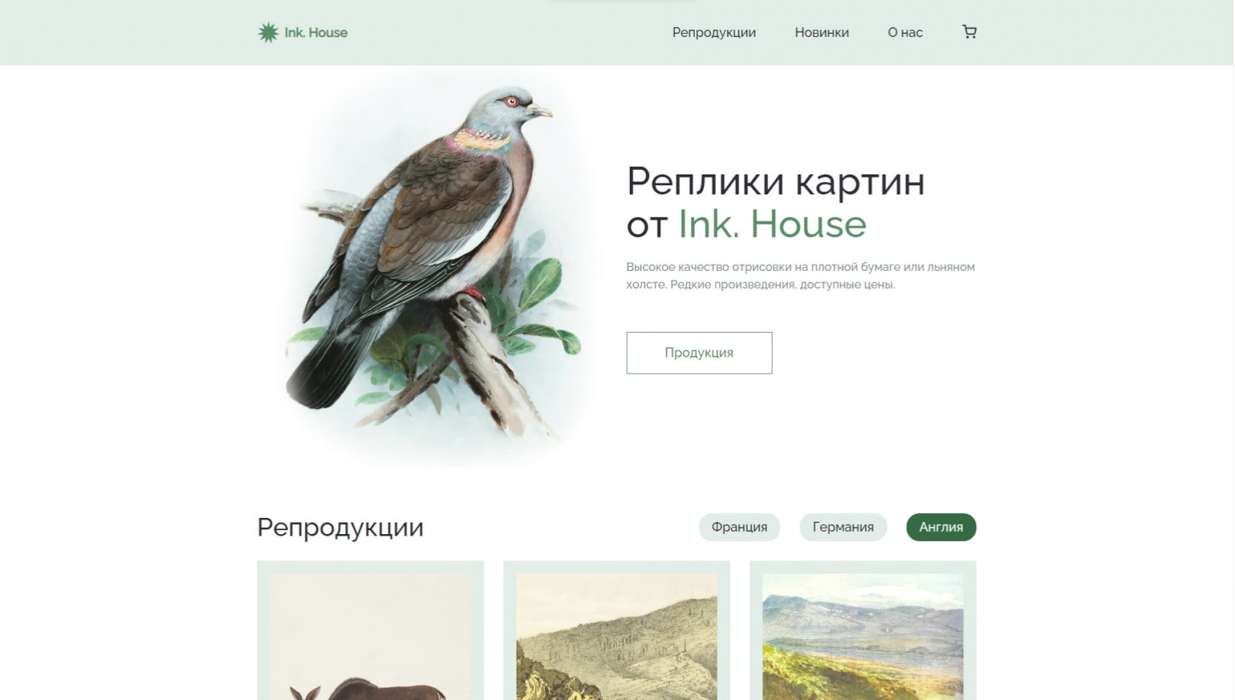Open the Репродукции navigation link
This screenshot has width=1235, height=700.
pos(714,32)
